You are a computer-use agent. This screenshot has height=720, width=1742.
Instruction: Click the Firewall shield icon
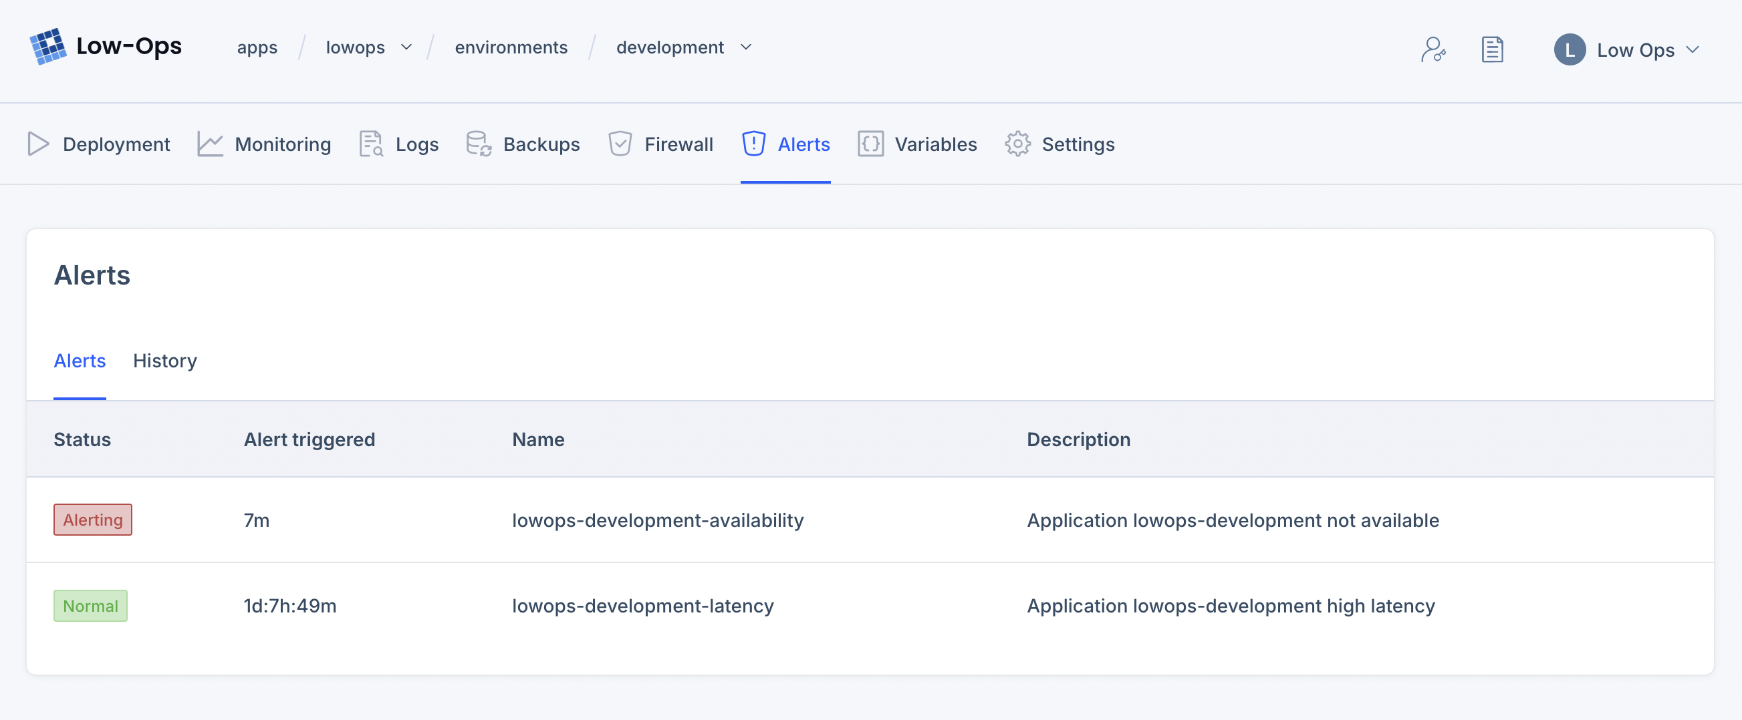pyautogui.click(x=620, y=144)
